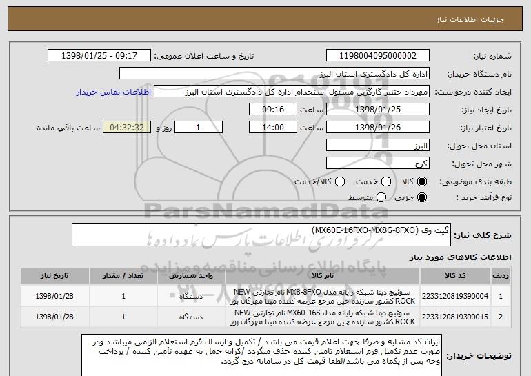Select the کالا/خدمت radio button
The image size is (531, 376).
tap(340, 181)
